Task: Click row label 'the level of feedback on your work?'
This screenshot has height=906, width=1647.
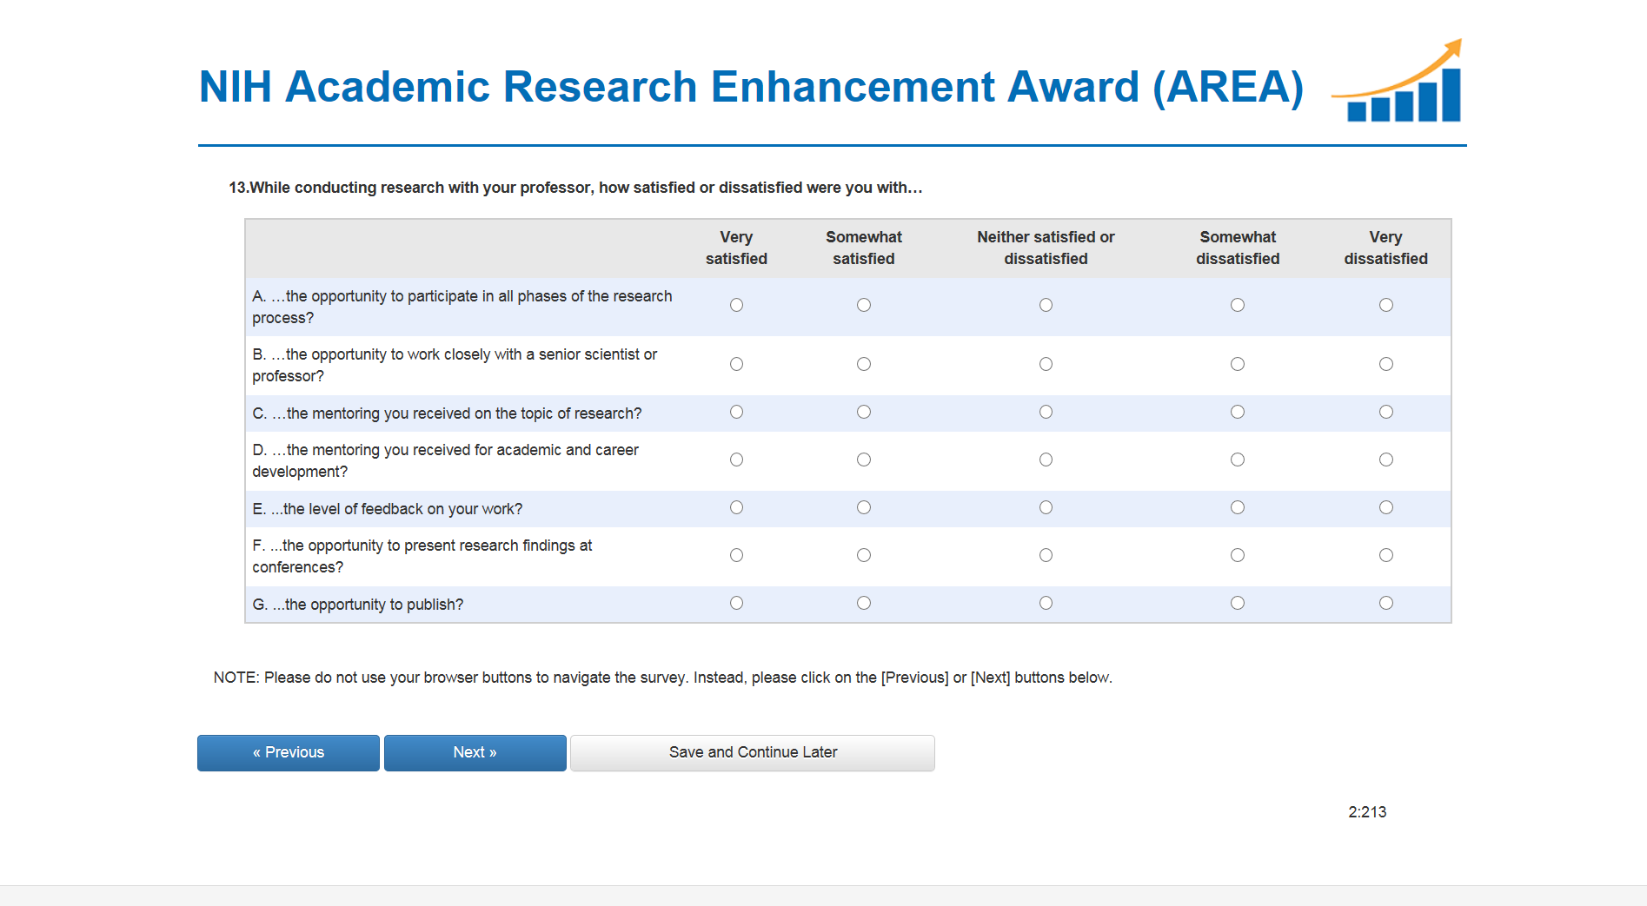Action: (388, 509)
